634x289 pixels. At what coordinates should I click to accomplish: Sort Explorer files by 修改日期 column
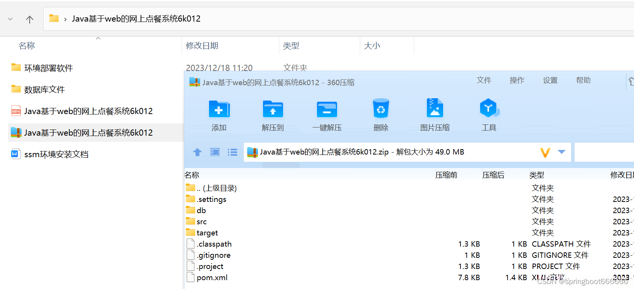point(202,45)
